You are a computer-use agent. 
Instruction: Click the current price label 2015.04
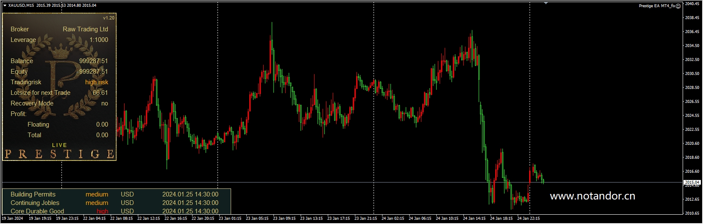click(x=692, y=183)
